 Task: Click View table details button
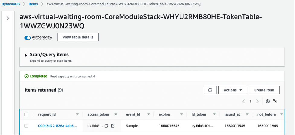78,37
